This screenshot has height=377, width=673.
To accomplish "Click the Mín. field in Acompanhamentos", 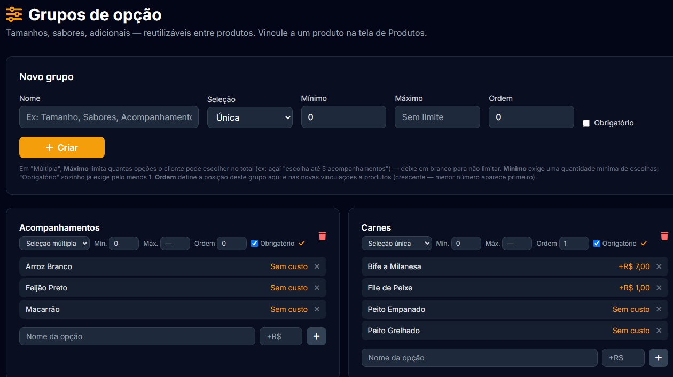I will [124, 244].
